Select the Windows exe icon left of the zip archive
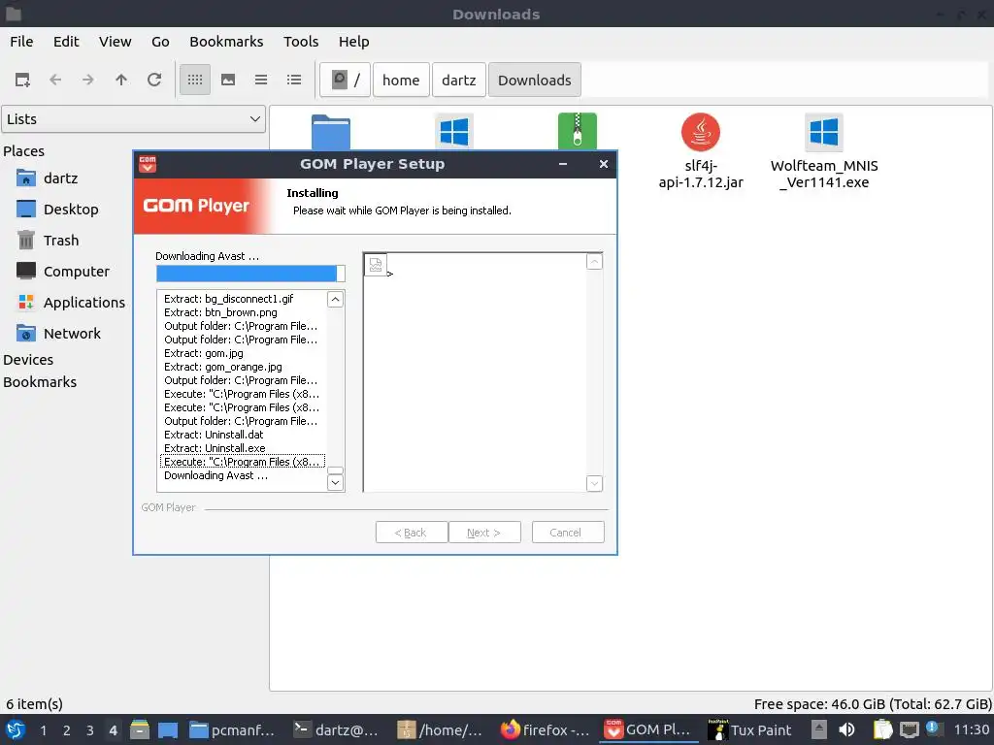The height and width of the screenshot is (745, 994). click(454, 132)
